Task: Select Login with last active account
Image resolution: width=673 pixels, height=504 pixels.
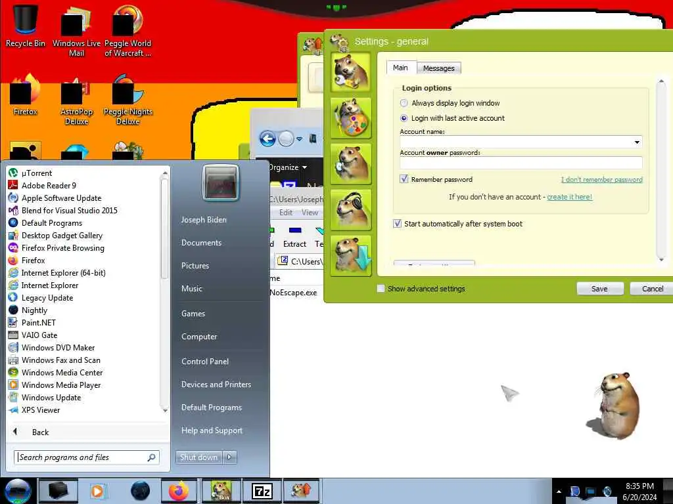Action: pos(404,118)
